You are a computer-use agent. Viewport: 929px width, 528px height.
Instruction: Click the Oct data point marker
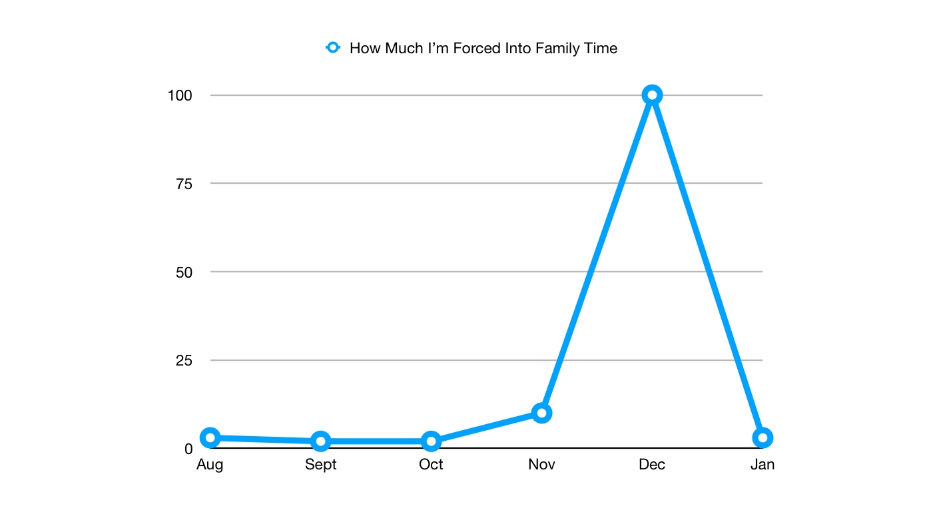click(x=431, y=441)
